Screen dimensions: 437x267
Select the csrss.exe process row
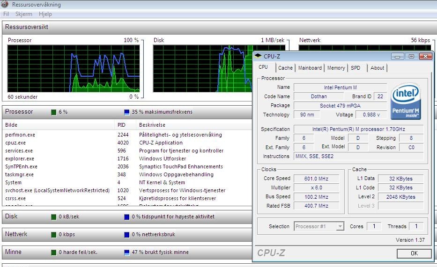click(x=127, y=199)
